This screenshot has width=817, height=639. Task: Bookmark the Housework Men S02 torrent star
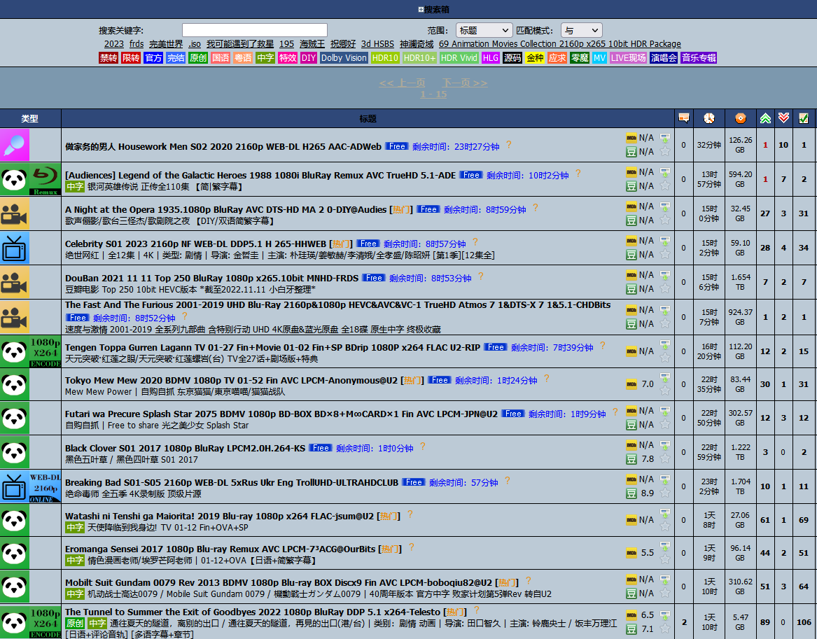pyautogui.click(x=665, y=152)
